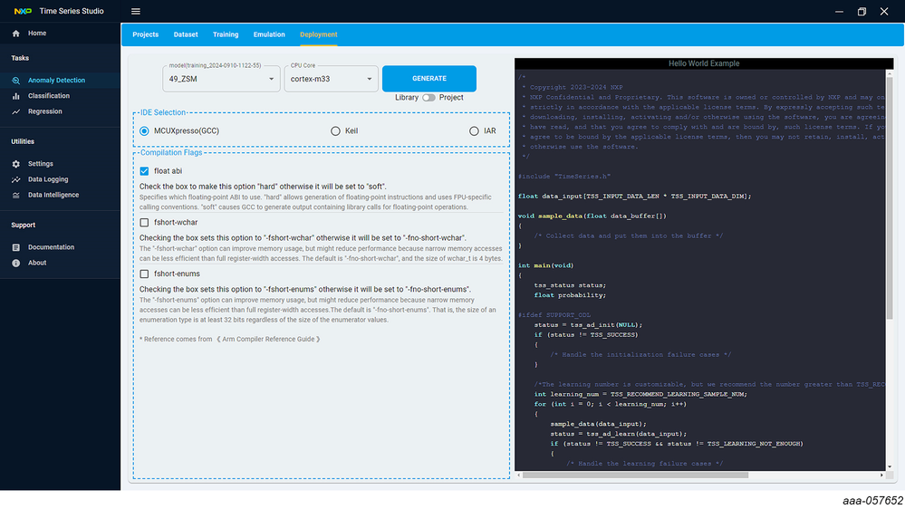Toggle the hamburger menu icon
This screenshot has height=509, width=905.
tap(136, 12)
